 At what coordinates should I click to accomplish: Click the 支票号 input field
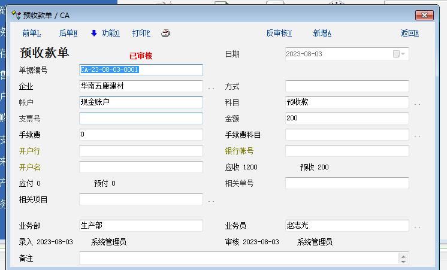[x=141, y=119]
